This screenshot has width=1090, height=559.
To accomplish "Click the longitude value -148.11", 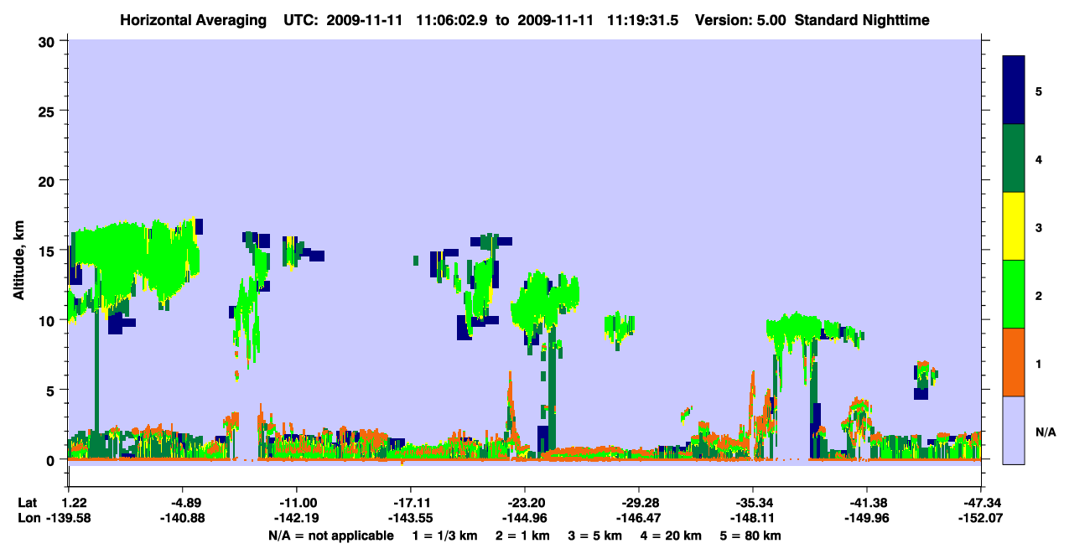I will [752, 518].
